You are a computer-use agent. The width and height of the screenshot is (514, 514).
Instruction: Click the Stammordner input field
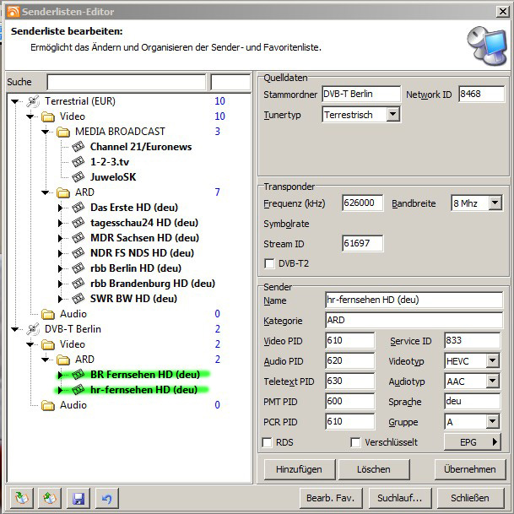pyautogui.click(x=361, y=94)
